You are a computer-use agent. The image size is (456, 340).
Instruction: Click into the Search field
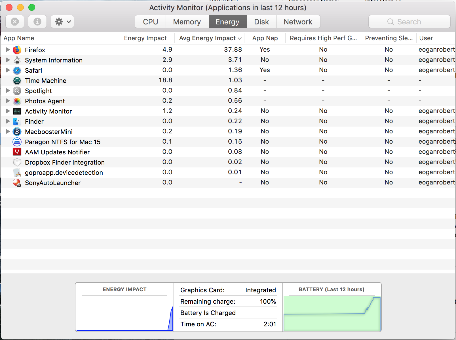pyautogui.click(x=409, y=22)
